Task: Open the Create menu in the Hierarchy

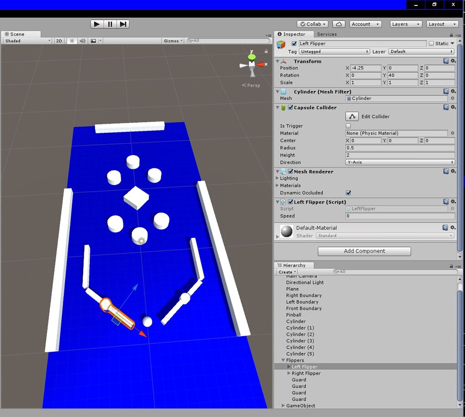Action: tap(286, 271)
